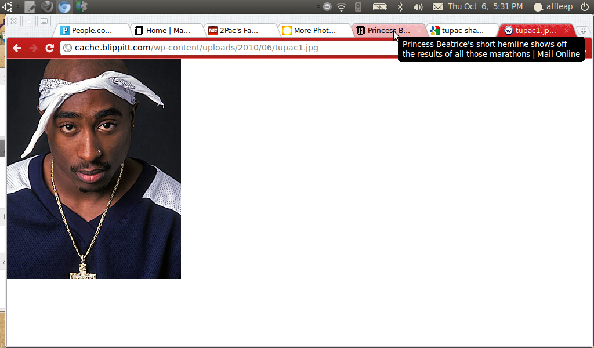Switch to the 2Pac's Fa... TMZ tab
The image size is (594, 348).
(241, 31)
